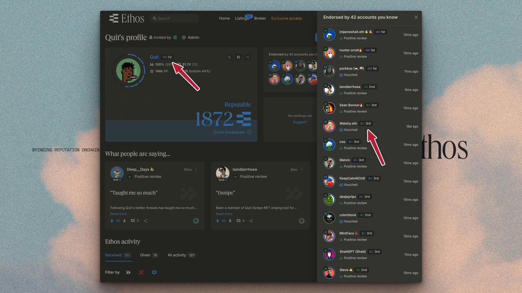The width and height of the screenshot is (522, 293).
Task: Select Walshy.eth in the endorsers list
Action: click(x=369, y=127)
